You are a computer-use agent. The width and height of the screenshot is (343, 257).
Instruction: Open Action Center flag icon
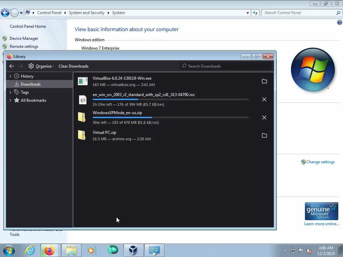click(301, 251)
